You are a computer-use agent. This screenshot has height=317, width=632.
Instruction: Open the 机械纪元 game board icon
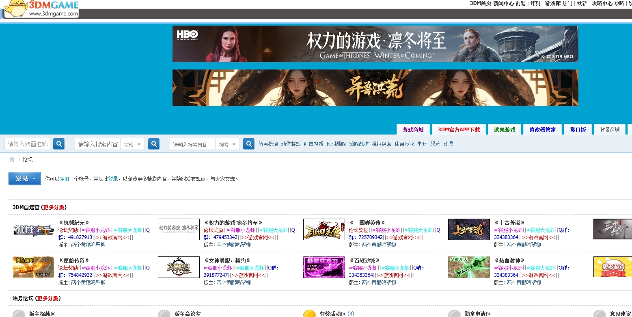click(x=33, y=230)
